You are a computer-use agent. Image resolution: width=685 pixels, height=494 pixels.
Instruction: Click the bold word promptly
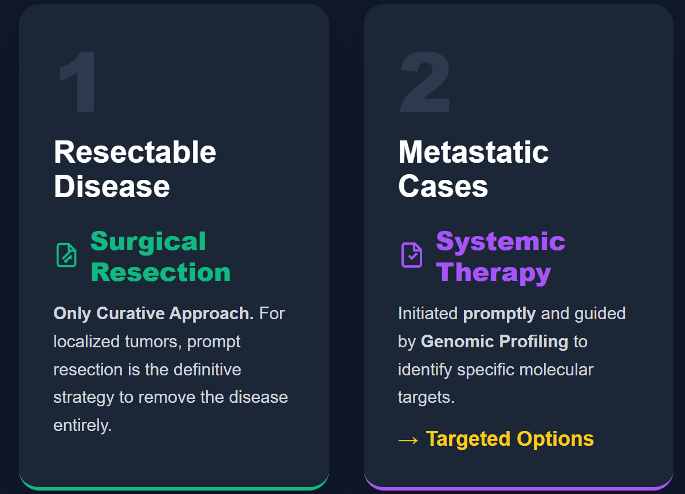click(x=499, y=313)
